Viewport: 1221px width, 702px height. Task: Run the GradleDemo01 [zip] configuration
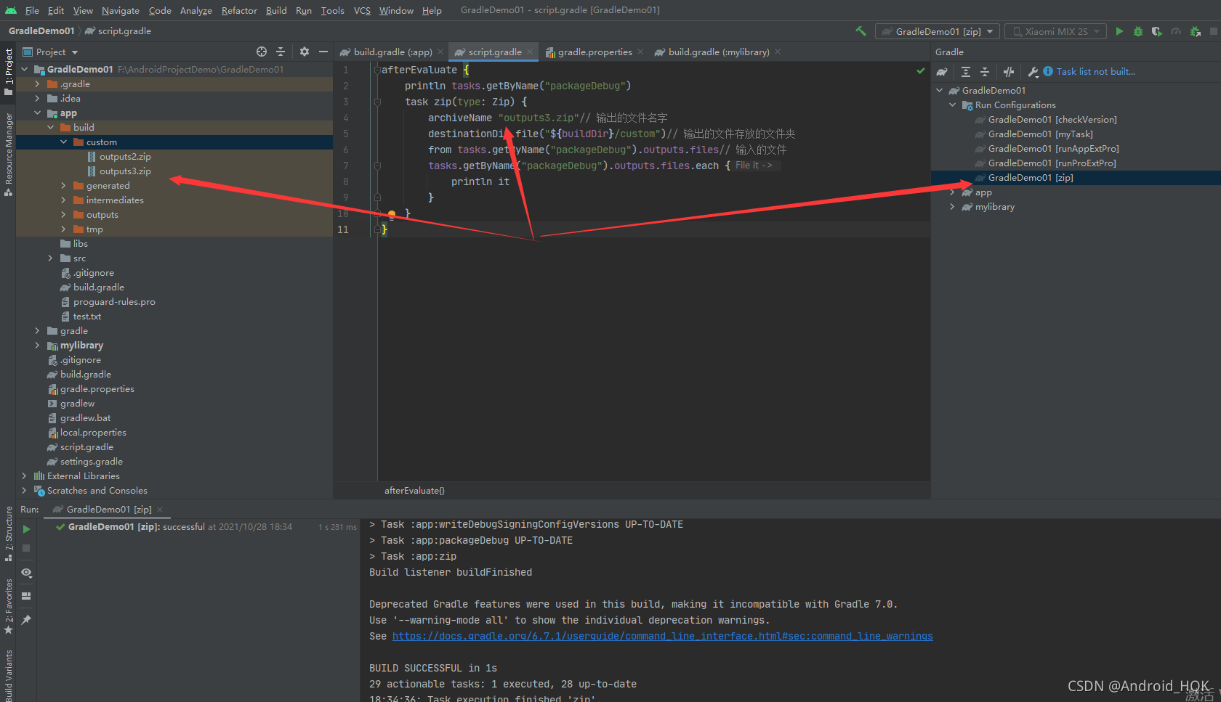[x=1119, y=31]
